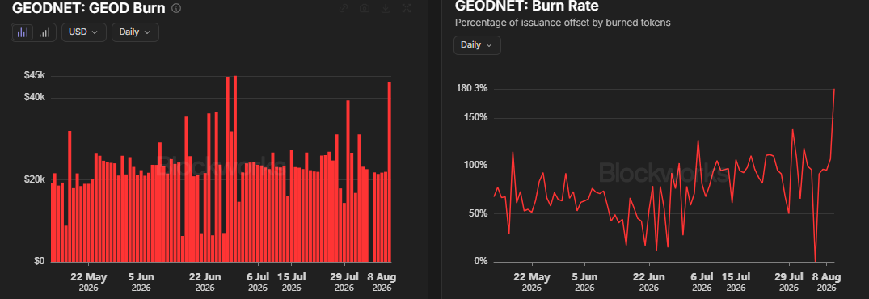Open GEOD Burn Daily interval dropdown
The height and width of the screenshot is (299, 869).
click(135, 32)
